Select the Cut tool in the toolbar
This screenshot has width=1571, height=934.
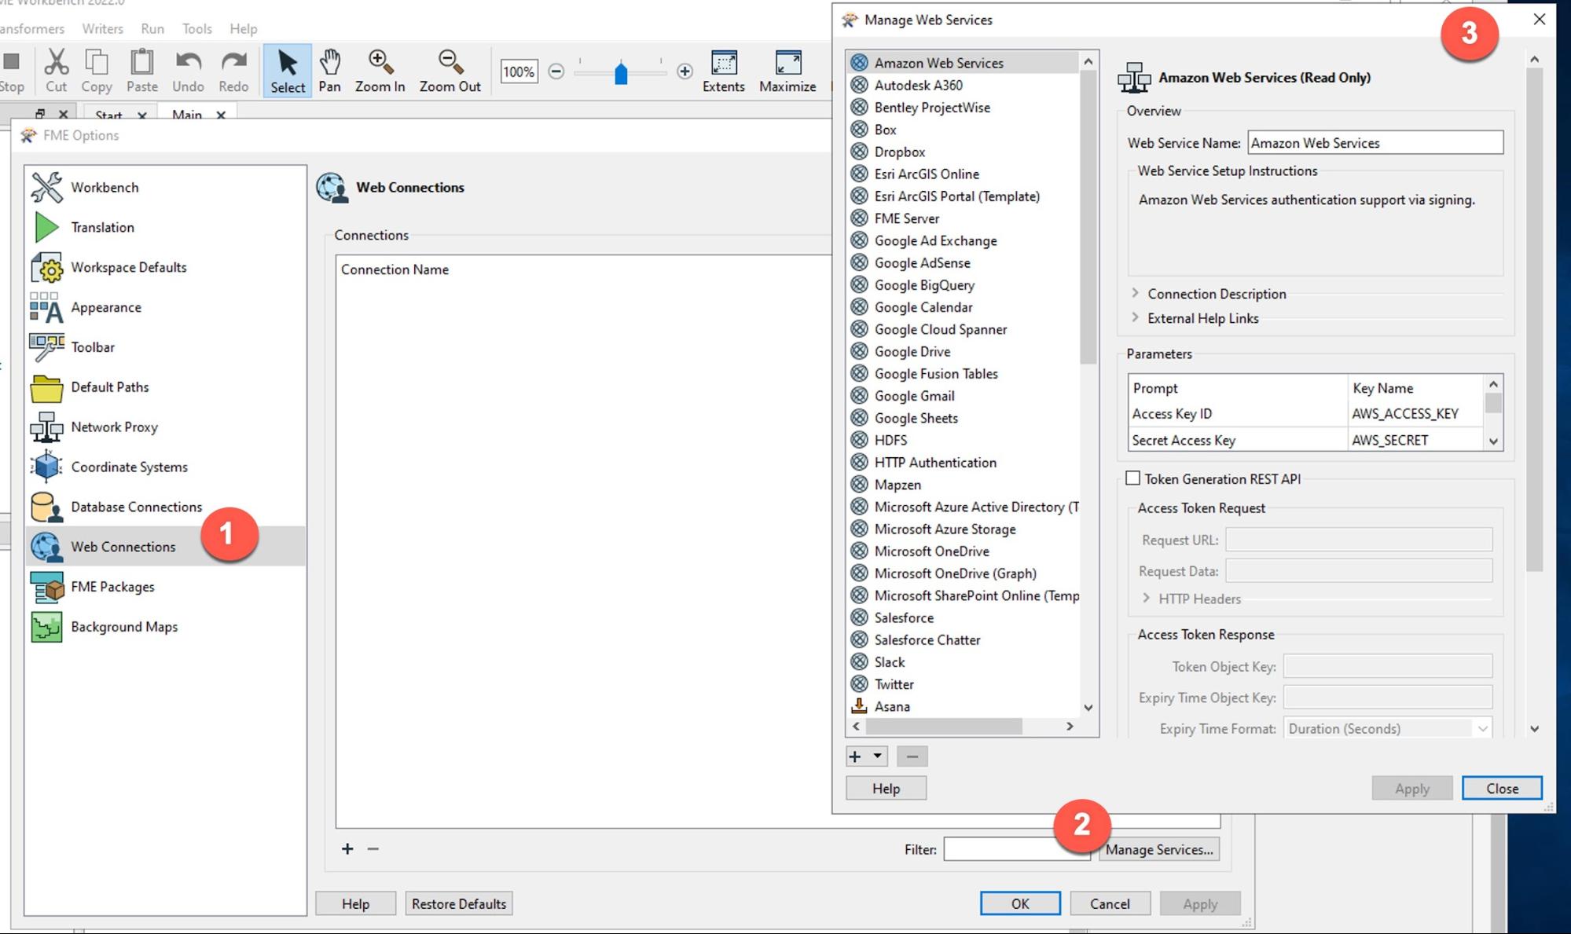coord(55,69)
